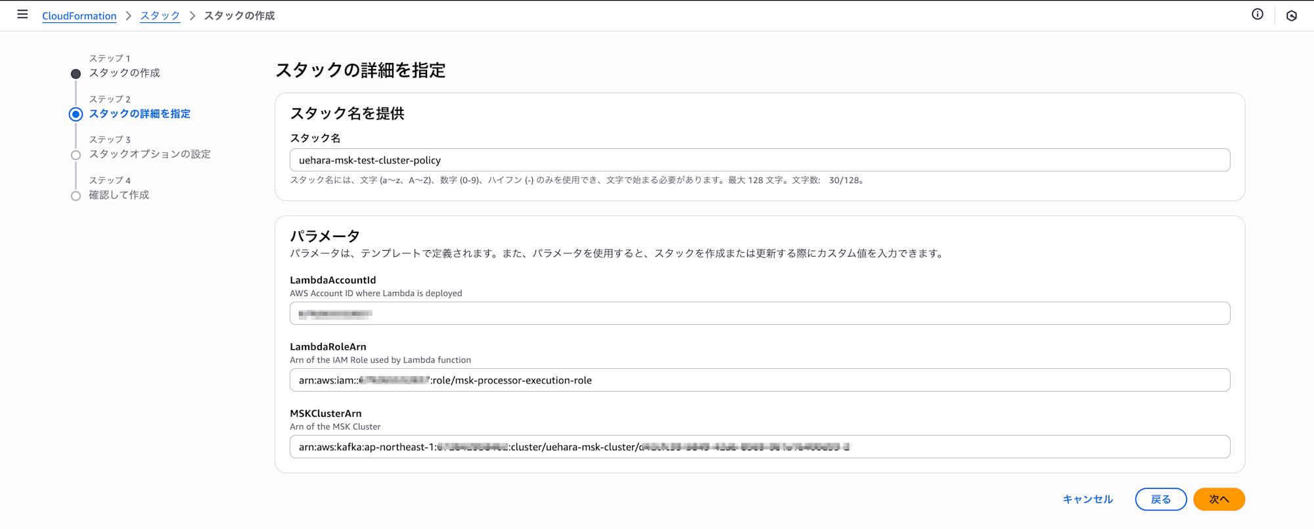The height and width of the screenshot is (529, 1314).
Task: Click the スタックの詳細を指定 page heading
Action: pyautogui.click(x=360, y=70)
